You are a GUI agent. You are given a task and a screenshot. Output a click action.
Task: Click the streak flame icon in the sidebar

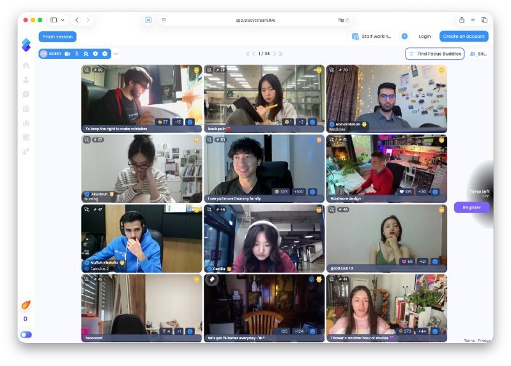point(26,305)
